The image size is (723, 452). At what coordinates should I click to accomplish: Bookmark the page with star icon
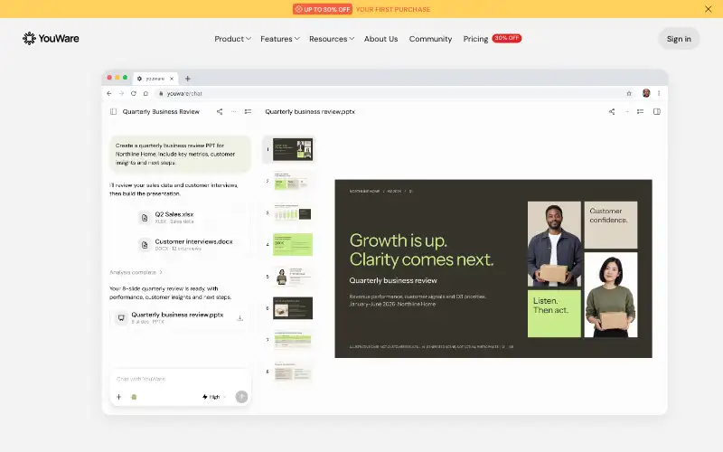[x=629, y=93]
